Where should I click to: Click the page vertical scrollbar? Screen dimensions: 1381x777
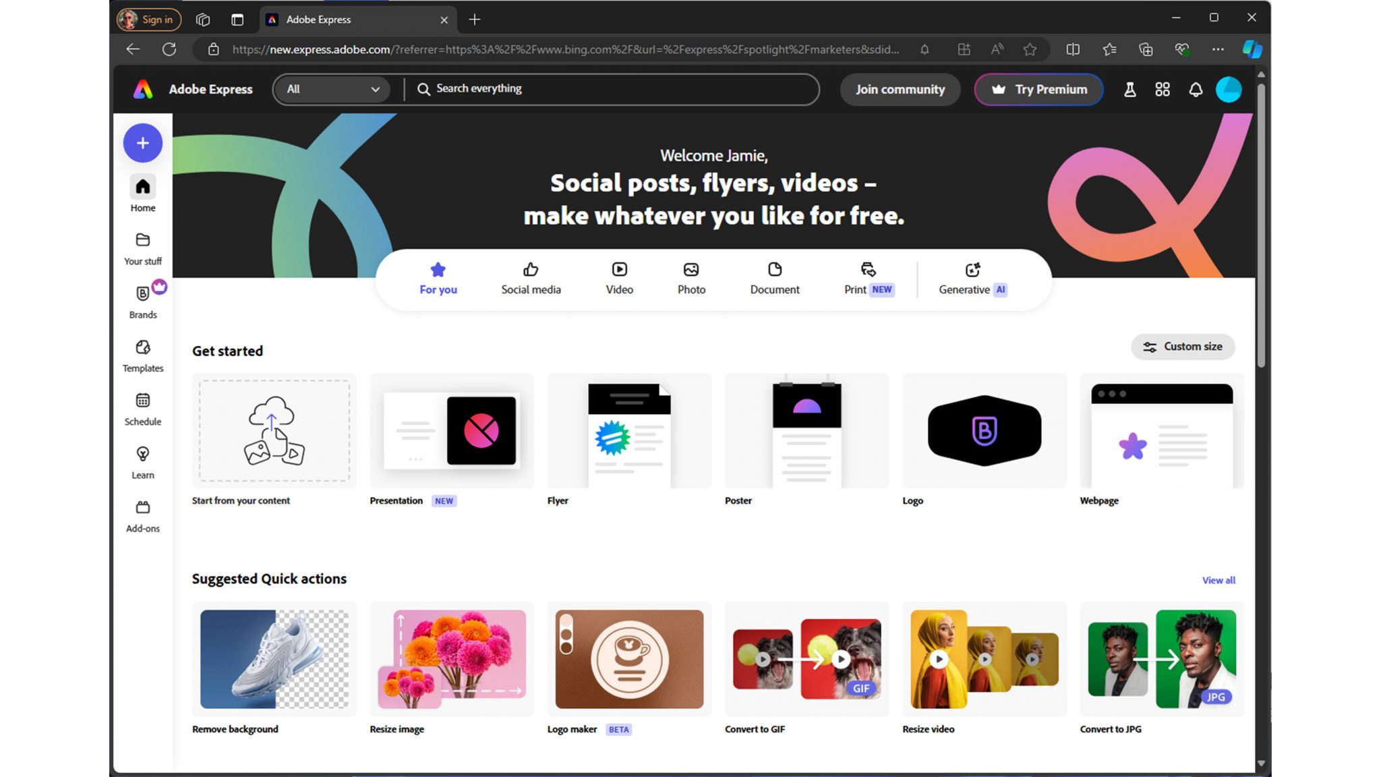coord(1260,223)
